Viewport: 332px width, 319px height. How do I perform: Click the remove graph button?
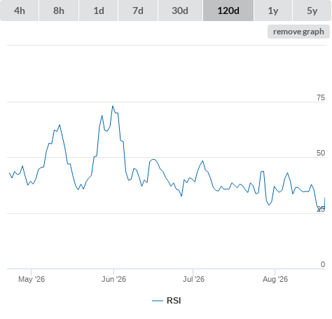(298, 32)
